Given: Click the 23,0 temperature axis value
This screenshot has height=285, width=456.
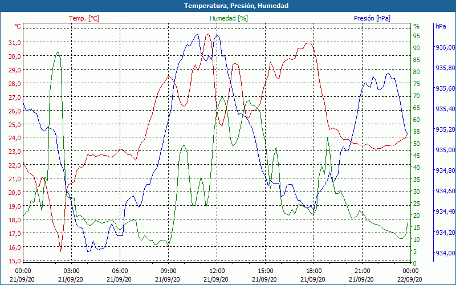Looking at the screenshot, I should [15, 152].
